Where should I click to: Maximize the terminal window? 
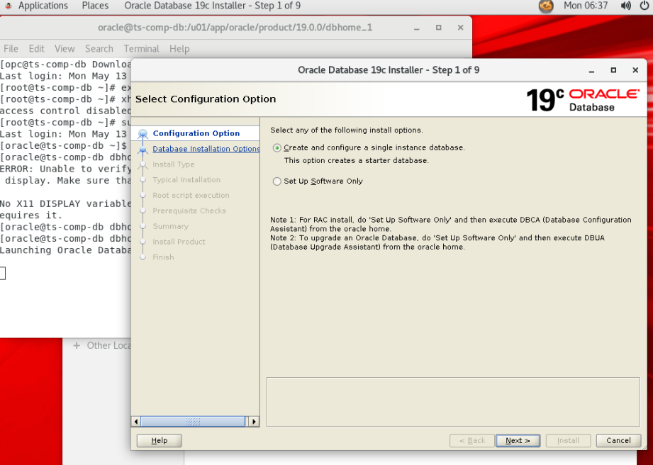tap(438, 28)
